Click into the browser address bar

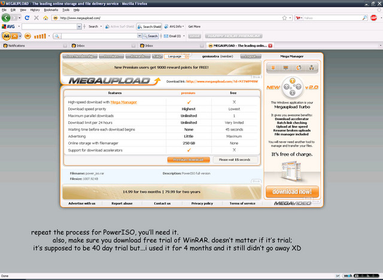[x=169, y=18]
